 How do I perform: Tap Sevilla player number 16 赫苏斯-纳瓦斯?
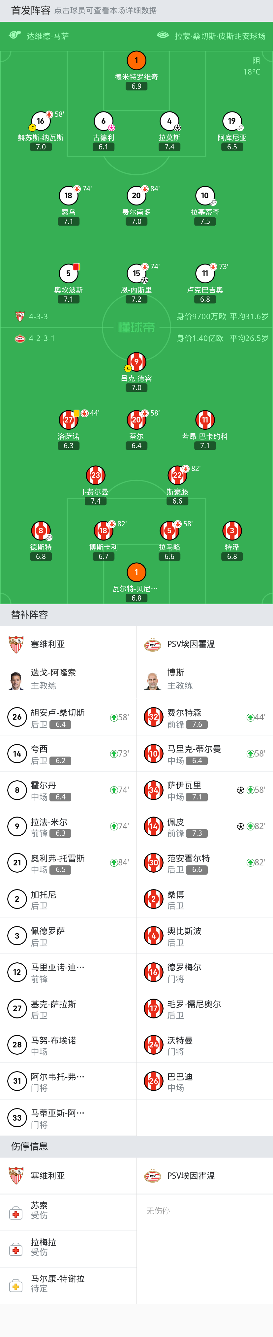[41, 121]
